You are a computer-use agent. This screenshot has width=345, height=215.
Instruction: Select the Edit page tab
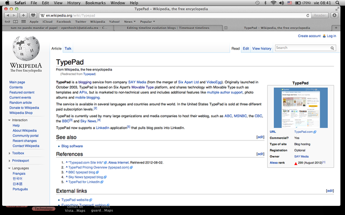(246, 48)
